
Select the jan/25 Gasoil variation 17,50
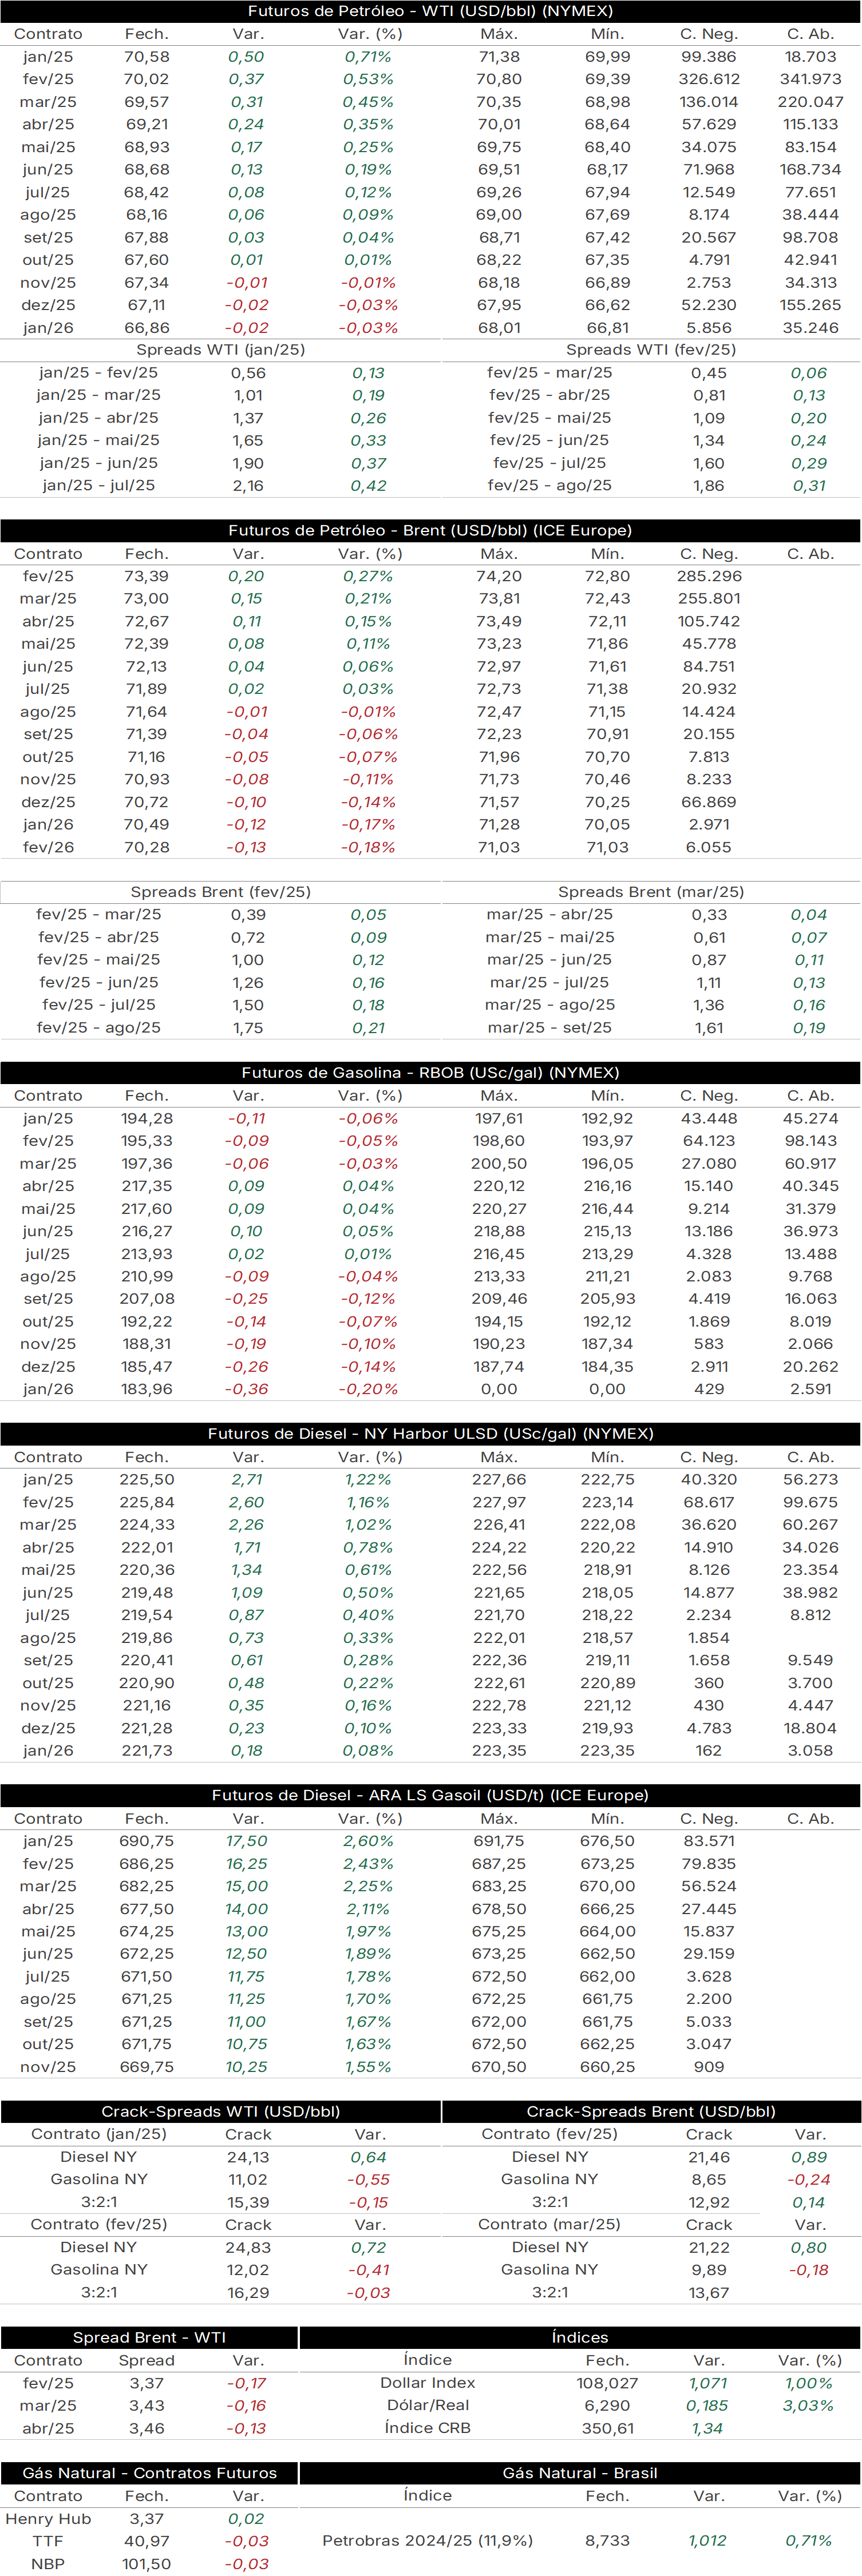[x=247, y=1841]
